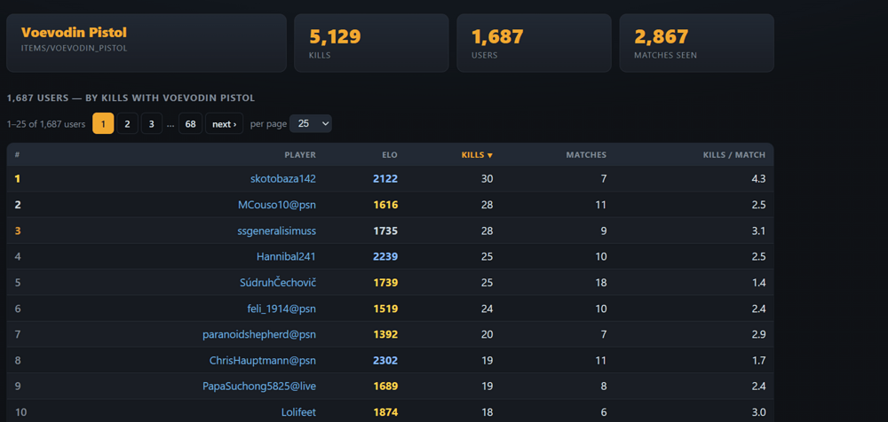Go to page 3 of users

(x=151, y=123)
